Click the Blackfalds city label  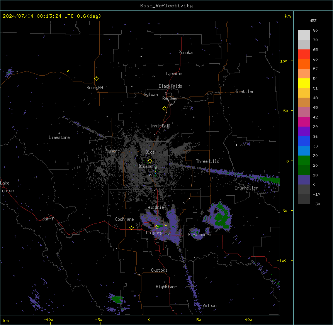(x=170, y=86)
